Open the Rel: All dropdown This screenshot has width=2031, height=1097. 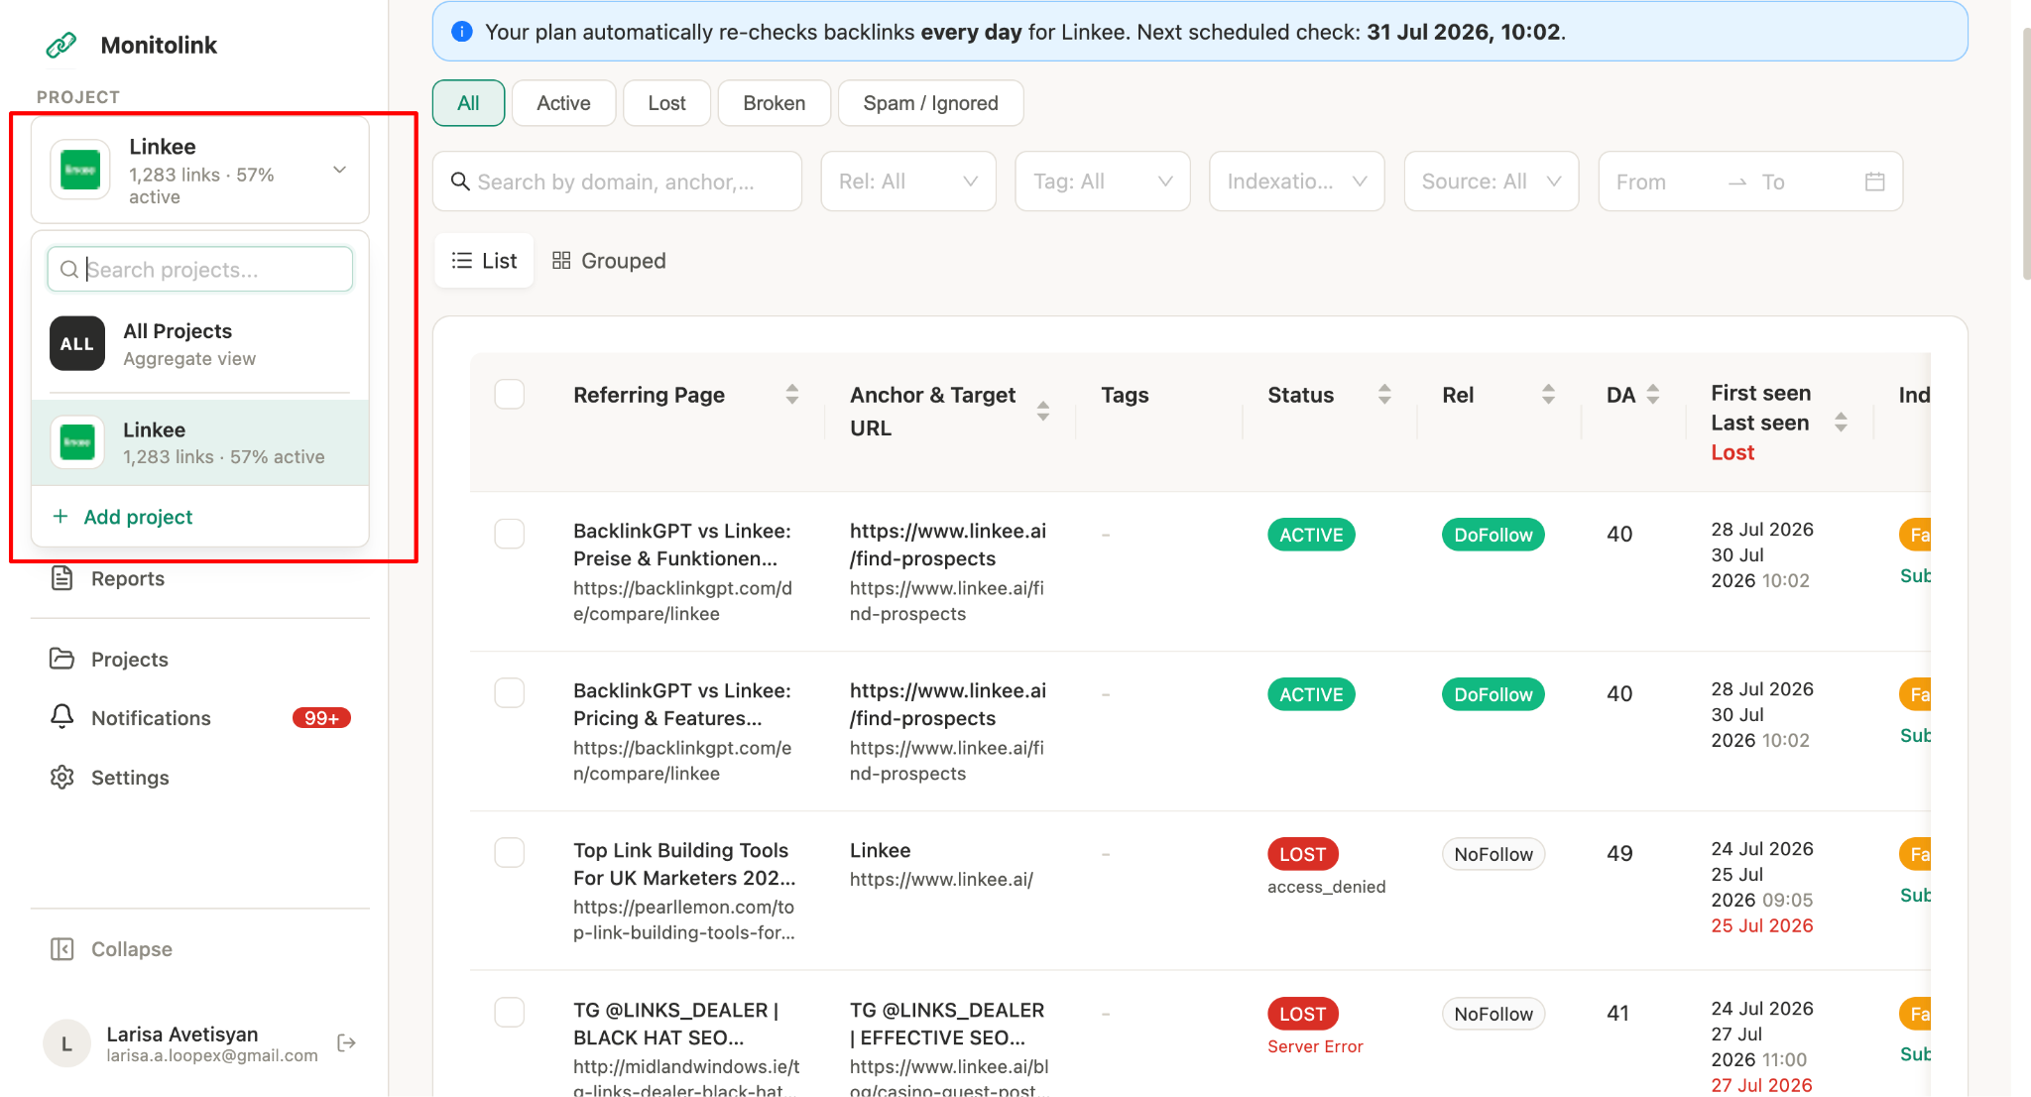(908, 182)
